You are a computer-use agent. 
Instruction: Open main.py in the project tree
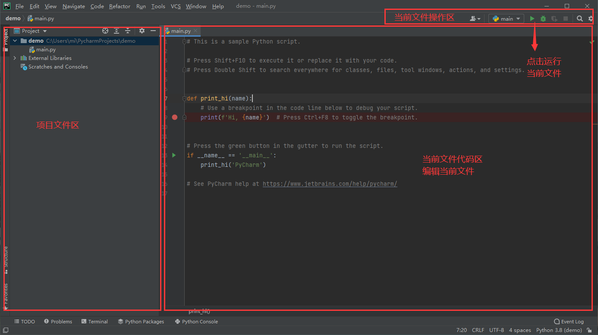pos(45,50)
